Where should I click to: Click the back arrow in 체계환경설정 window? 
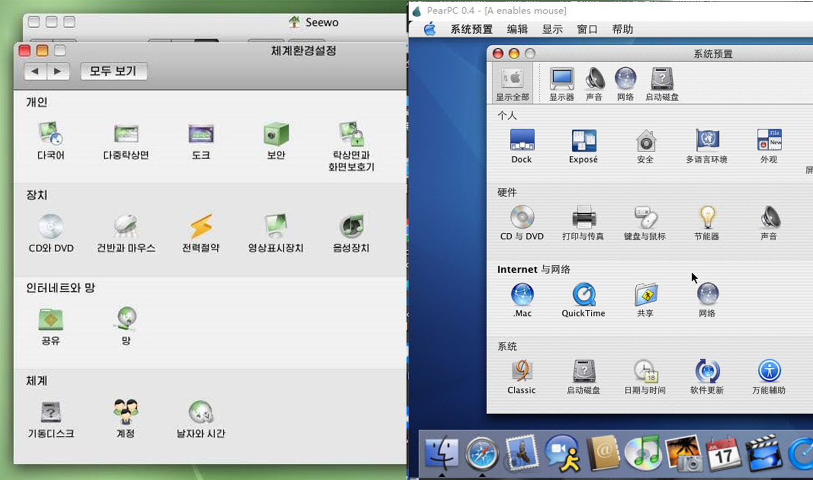click(x=35, y=71)
